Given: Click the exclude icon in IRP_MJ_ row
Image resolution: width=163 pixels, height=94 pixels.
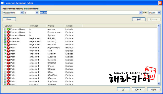Looking at the screenshot, I should pyautogui.click(x=9, y=38).
